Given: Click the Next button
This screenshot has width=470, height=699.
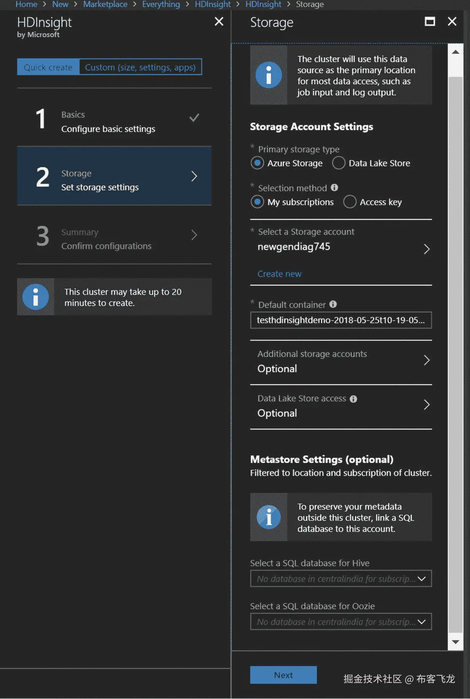Looking at the screenshot, I should (283, 675).
